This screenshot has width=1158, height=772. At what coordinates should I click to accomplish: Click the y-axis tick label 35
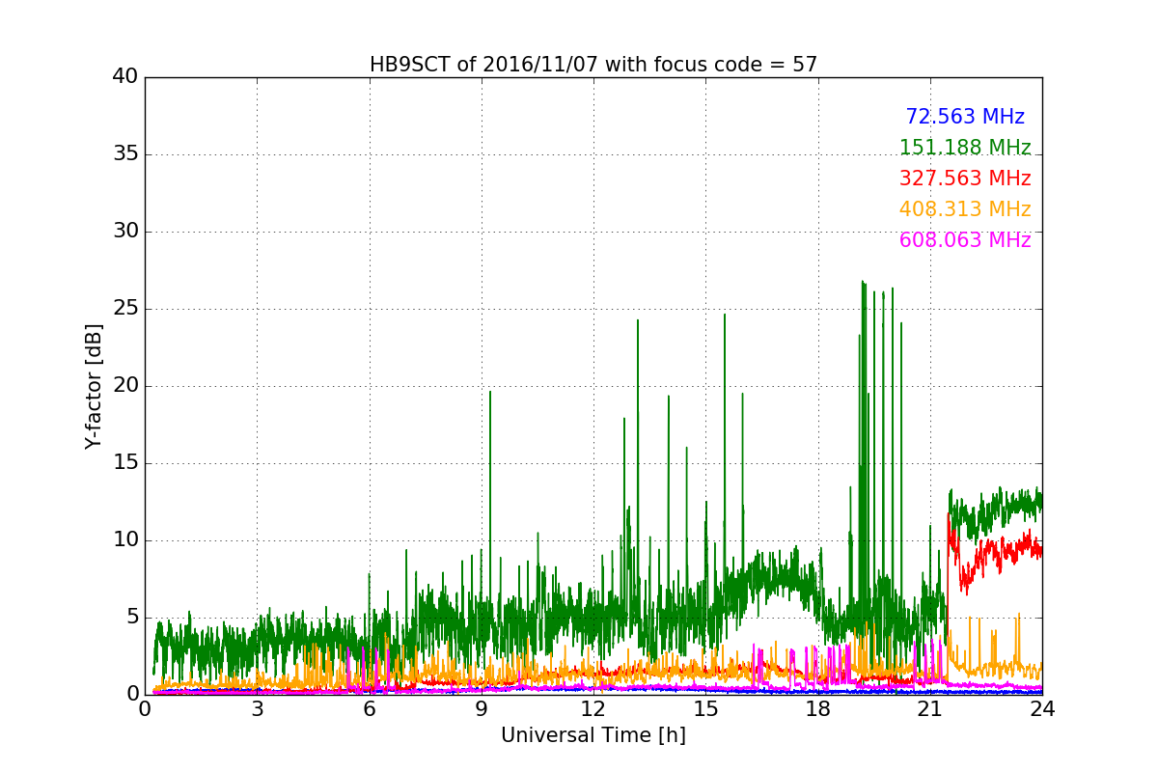coord(125,154)
